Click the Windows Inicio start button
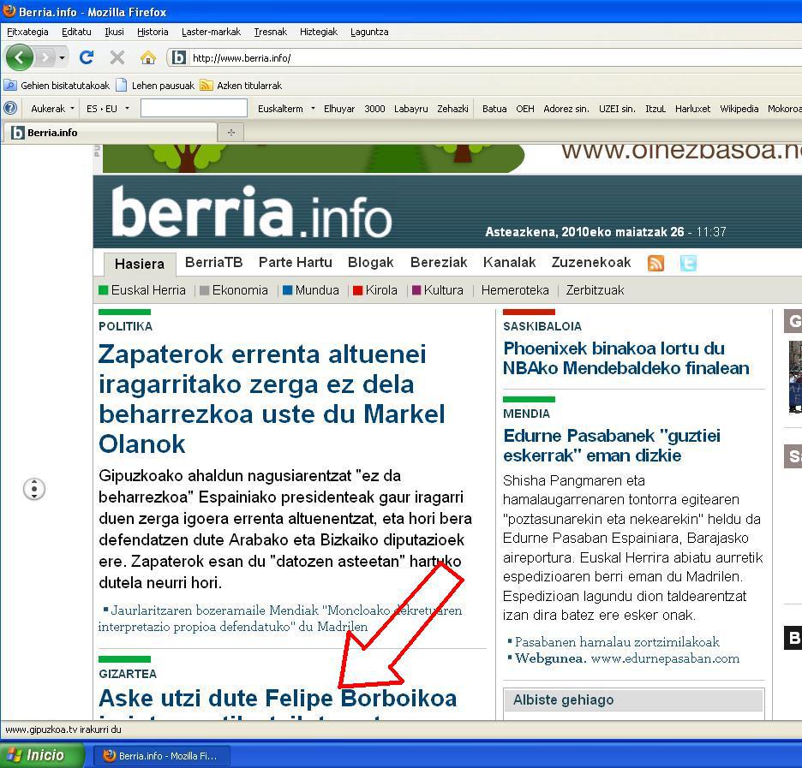Screen dimensions: 802x768 [43, 755]
